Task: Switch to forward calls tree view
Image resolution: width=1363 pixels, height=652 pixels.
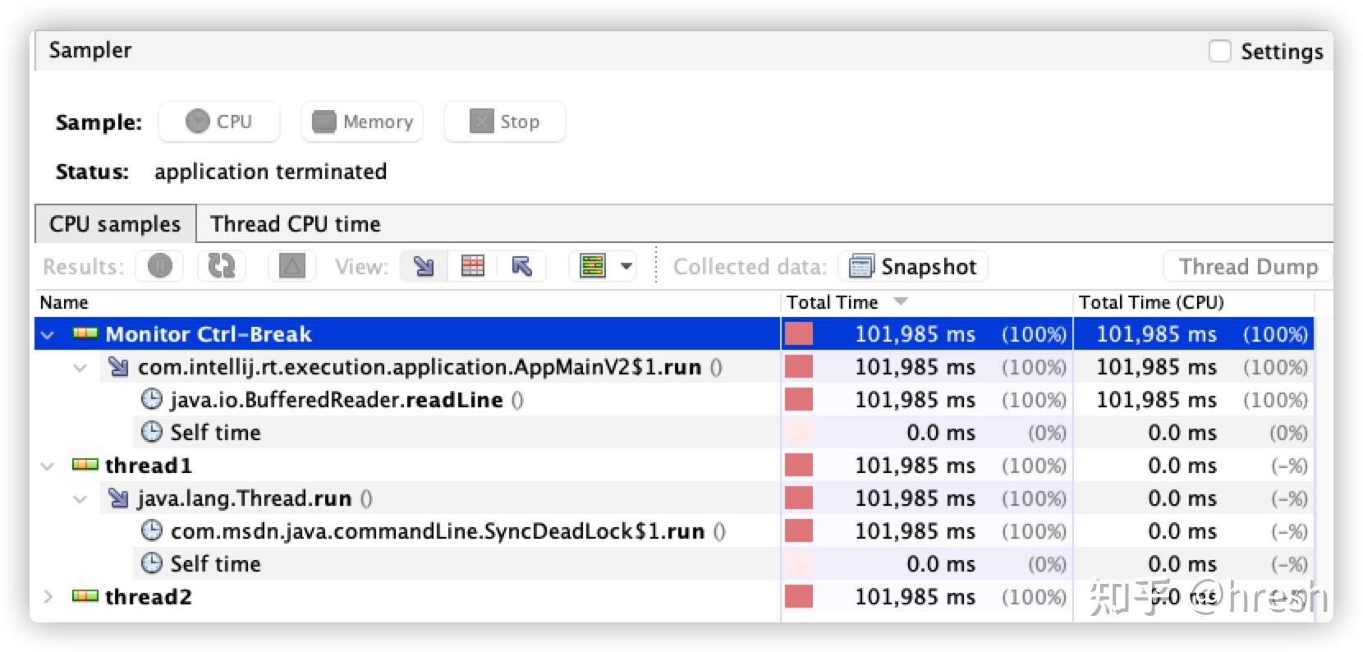Action: (x=424, y=266)
